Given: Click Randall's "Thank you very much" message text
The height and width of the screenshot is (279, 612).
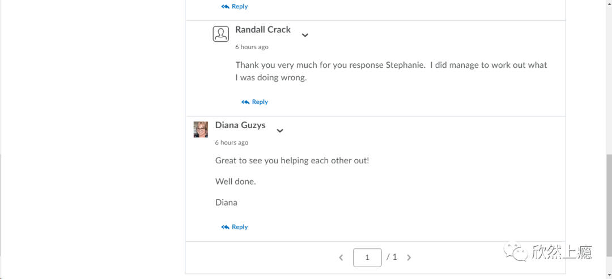Looking at the screenshot, I should click(391, 71).
